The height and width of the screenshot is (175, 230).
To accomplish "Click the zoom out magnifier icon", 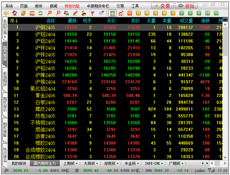I will (x=58, y=13).
